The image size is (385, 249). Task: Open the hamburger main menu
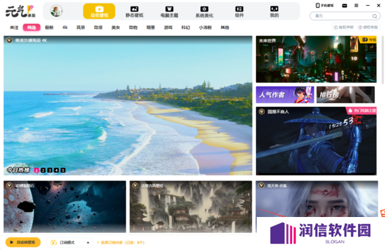tap(356, 5)
